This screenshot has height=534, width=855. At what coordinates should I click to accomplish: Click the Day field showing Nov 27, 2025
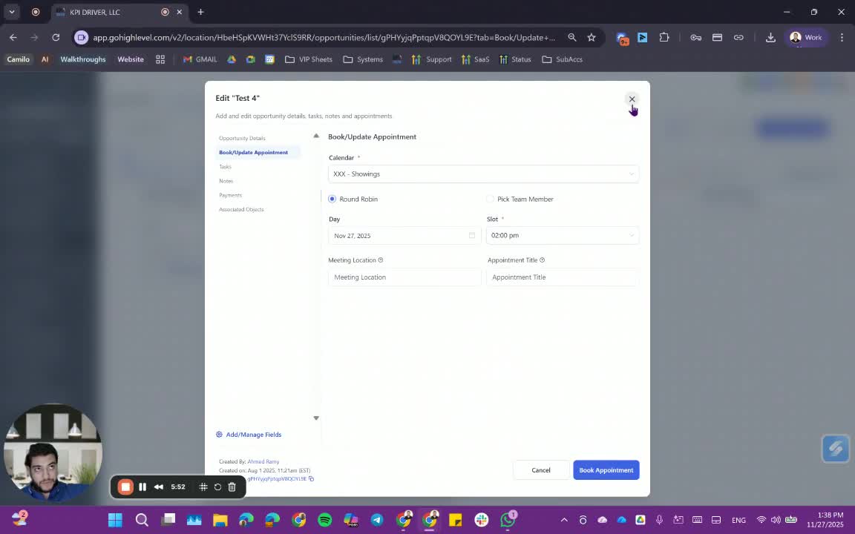click(404, 235)
